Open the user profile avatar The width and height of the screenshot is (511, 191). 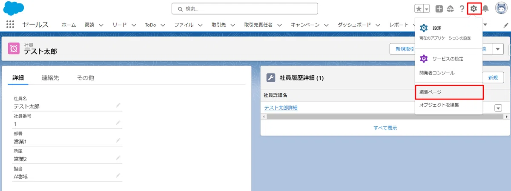(501, 8)
